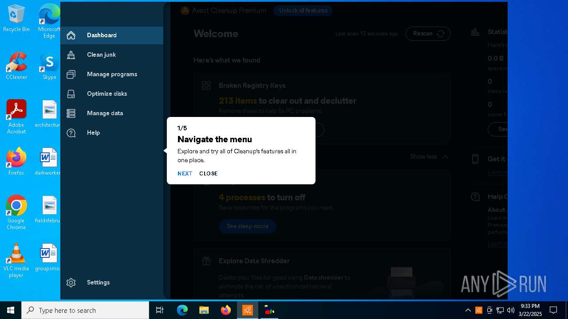The image size is (568, 319).
Task: Click the Avast Cleanup Premium logo icon
Action: click(x=185, y=11)
